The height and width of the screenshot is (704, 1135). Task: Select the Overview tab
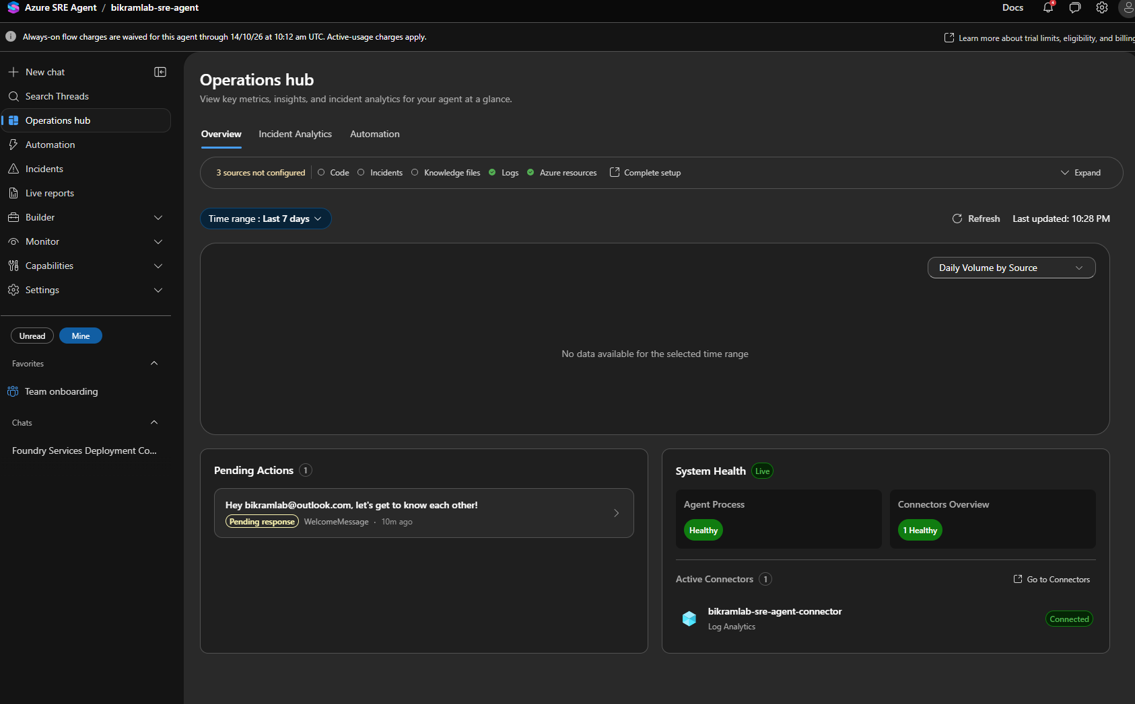click(x=221, y=134)
